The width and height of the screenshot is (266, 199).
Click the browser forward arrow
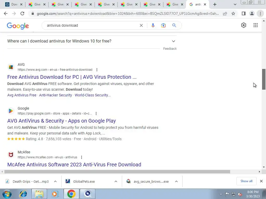click(x=14, y=13)
